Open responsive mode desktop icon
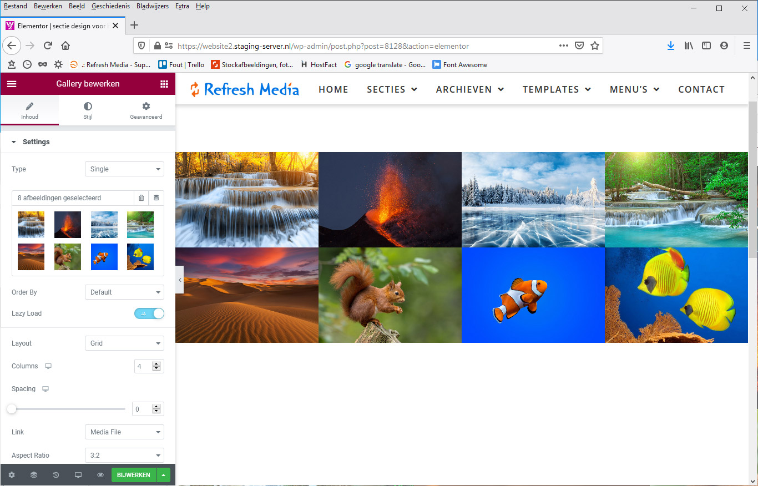Viewport: 758px width, 486px height. pyautogui.click(x=78, y=475)
